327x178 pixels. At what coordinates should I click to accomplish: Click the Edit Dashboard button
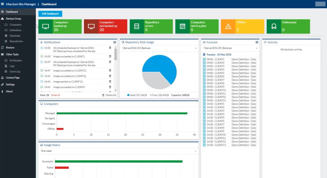pos(50,14)
